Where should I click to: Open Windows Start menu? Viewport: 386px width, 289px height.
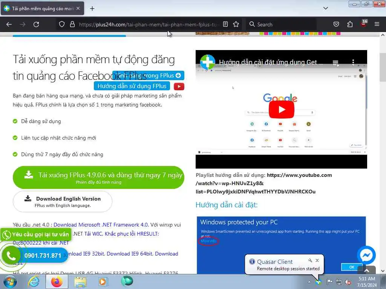(x=10, y=281)
